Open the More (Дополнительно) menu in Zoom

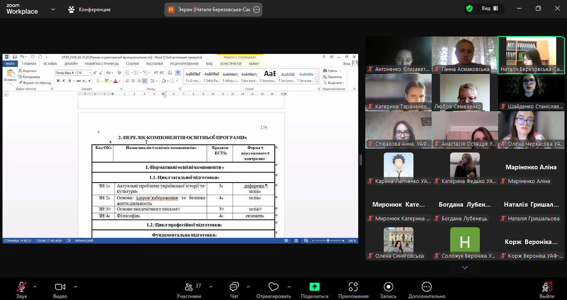[427, 290]
